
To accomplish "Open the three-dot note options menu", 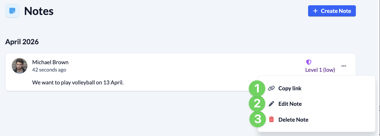I will tap(344, 66).
